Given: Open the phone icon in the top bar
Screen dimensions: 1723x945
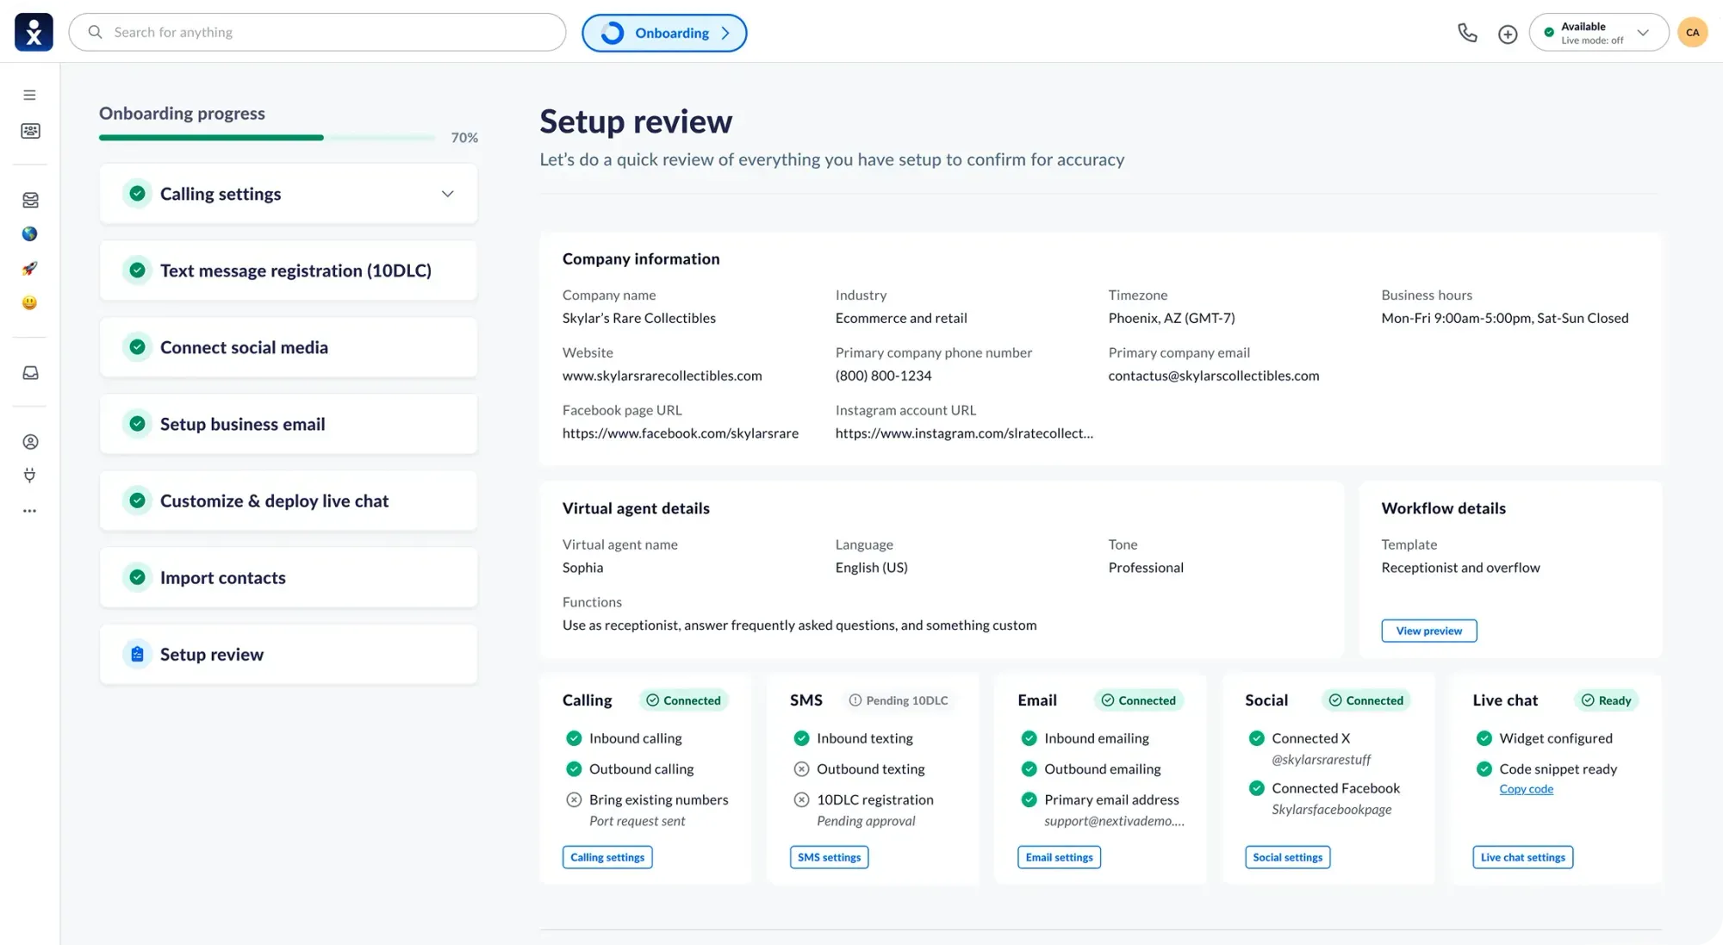Looking at the screenshot, I should coord(1468,32).
